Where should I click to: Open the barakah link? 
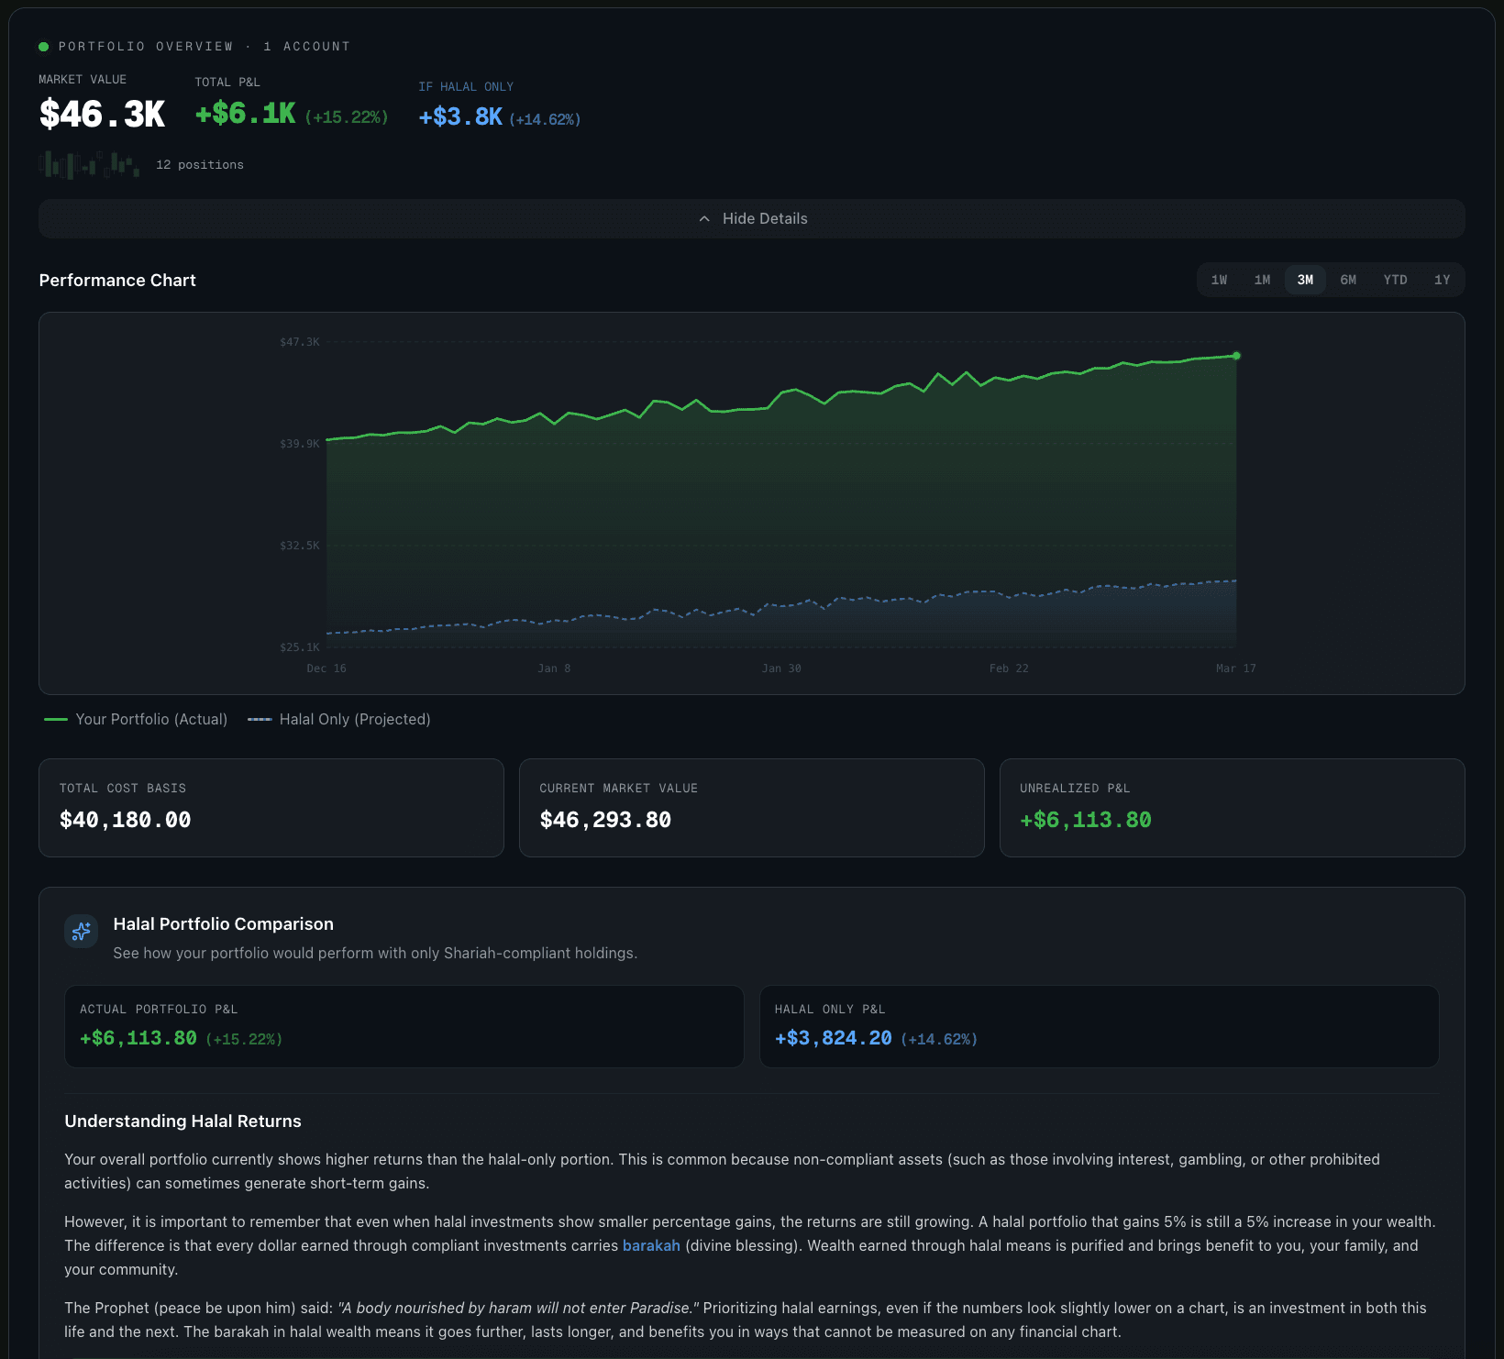pyautogui.click(x=651, y=1245)
